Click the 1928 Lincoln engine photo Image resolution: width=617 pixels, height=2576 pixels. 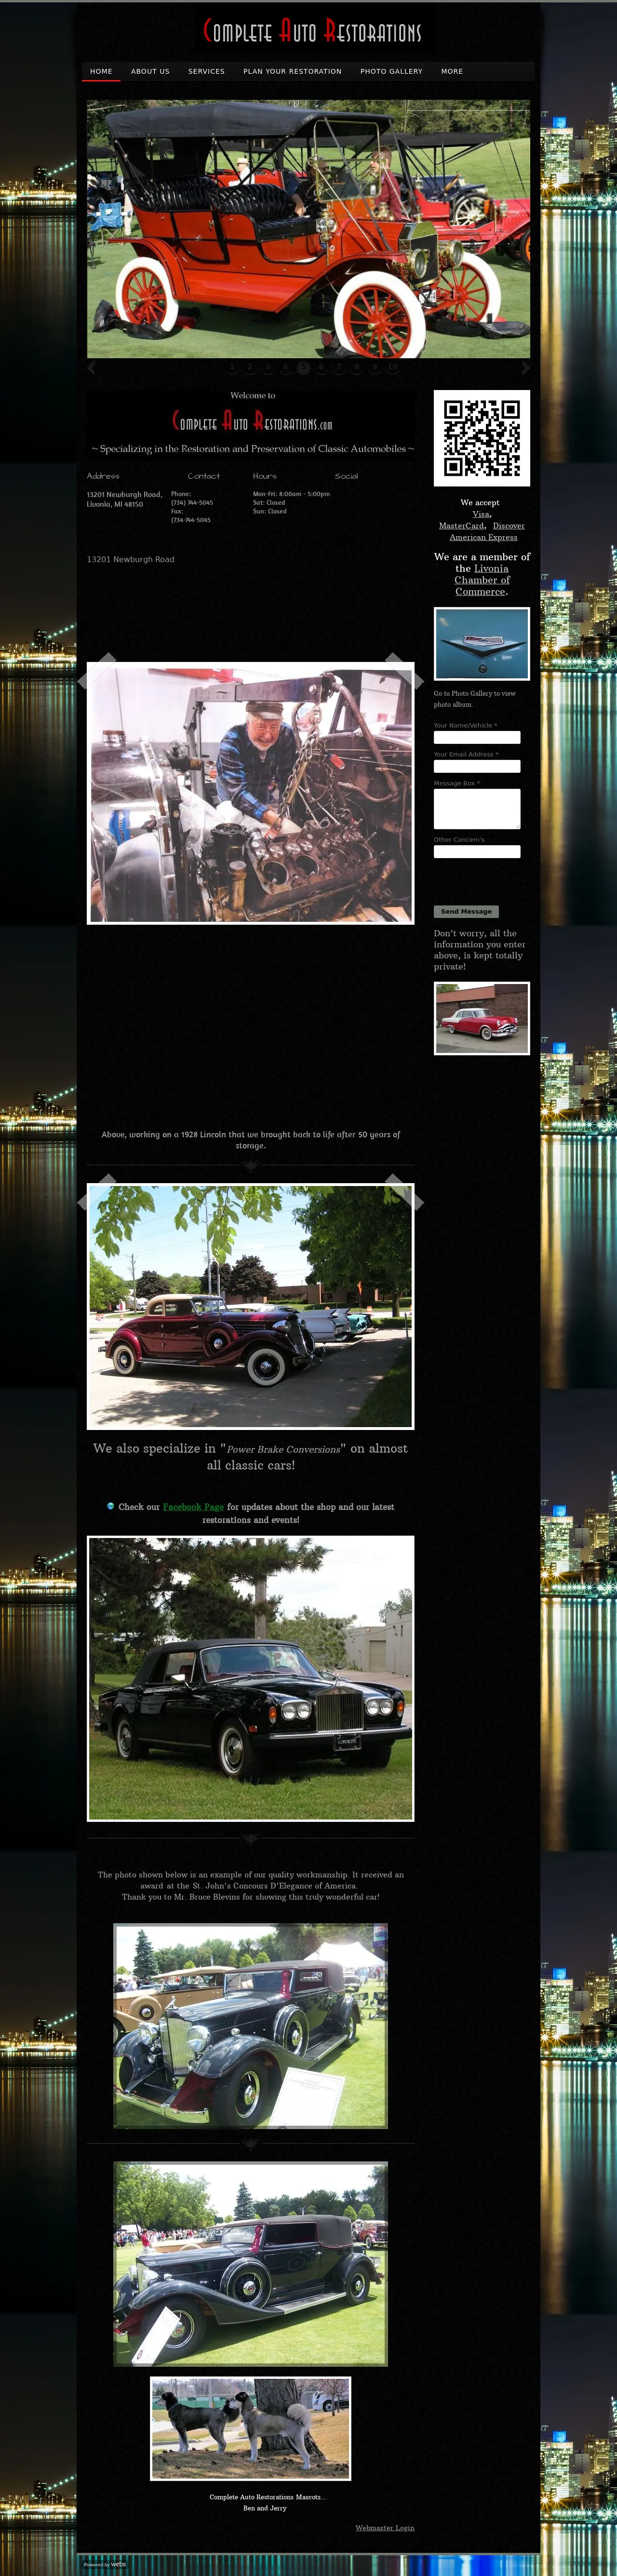point(250,794)
